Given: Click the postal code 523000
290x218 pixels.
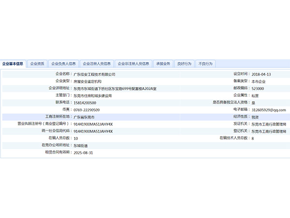Looking at the screenshot, I should (x=258, y=89).
